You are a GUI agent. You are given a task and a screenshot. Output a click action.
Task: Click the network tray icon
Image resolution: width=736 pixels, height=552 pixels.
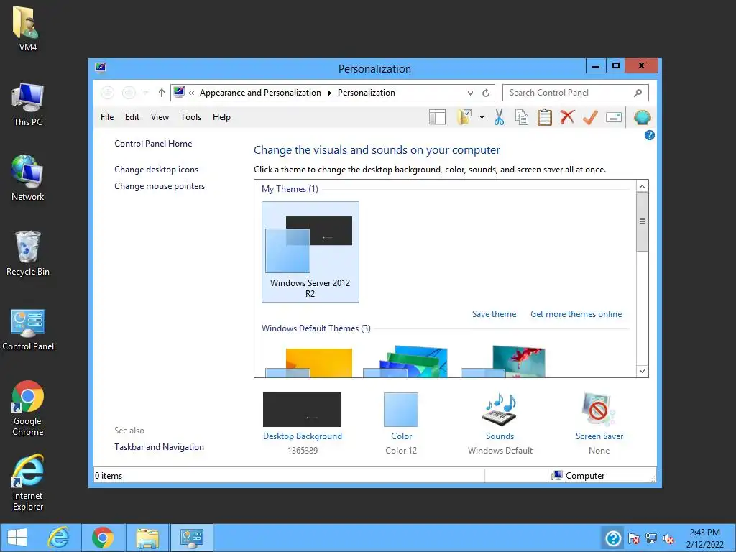click(x=651, y=538)
